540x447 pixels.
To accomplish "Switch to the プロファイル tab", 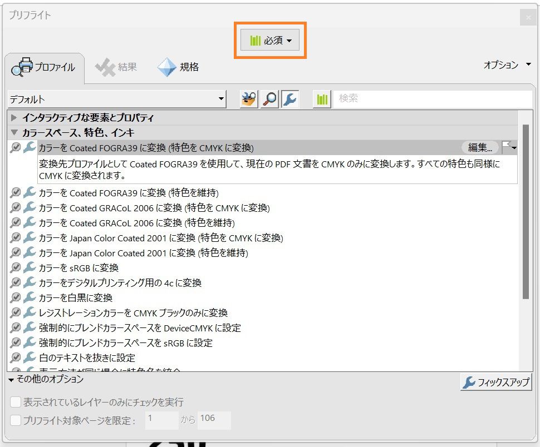I will (44, 67).
